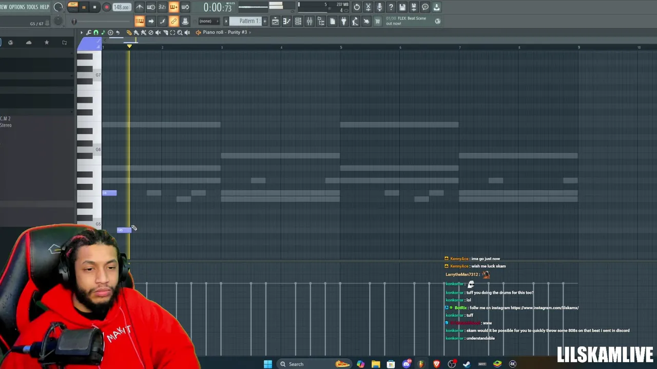This screenshot has height=369, width=657.
Task: Stop playback with the stop button
Action: click(x=95, y=7)
